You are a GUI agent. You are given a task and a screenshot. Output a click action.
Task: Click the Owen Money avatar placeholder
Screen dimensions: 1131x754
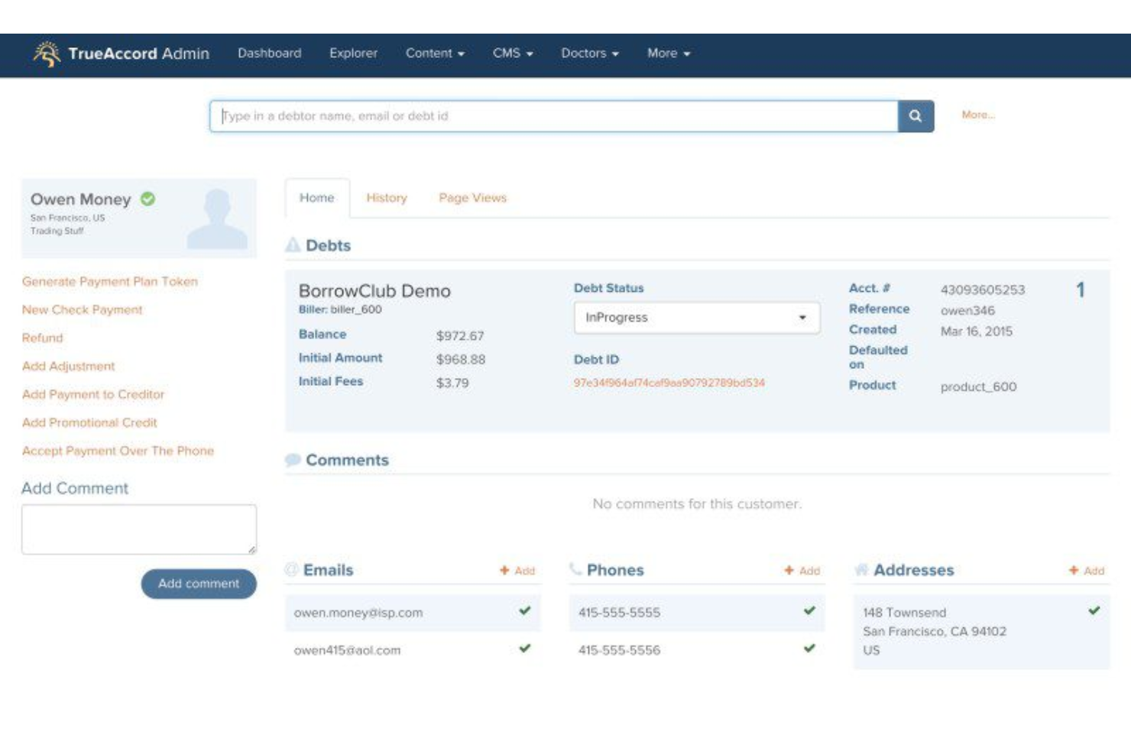218,218
